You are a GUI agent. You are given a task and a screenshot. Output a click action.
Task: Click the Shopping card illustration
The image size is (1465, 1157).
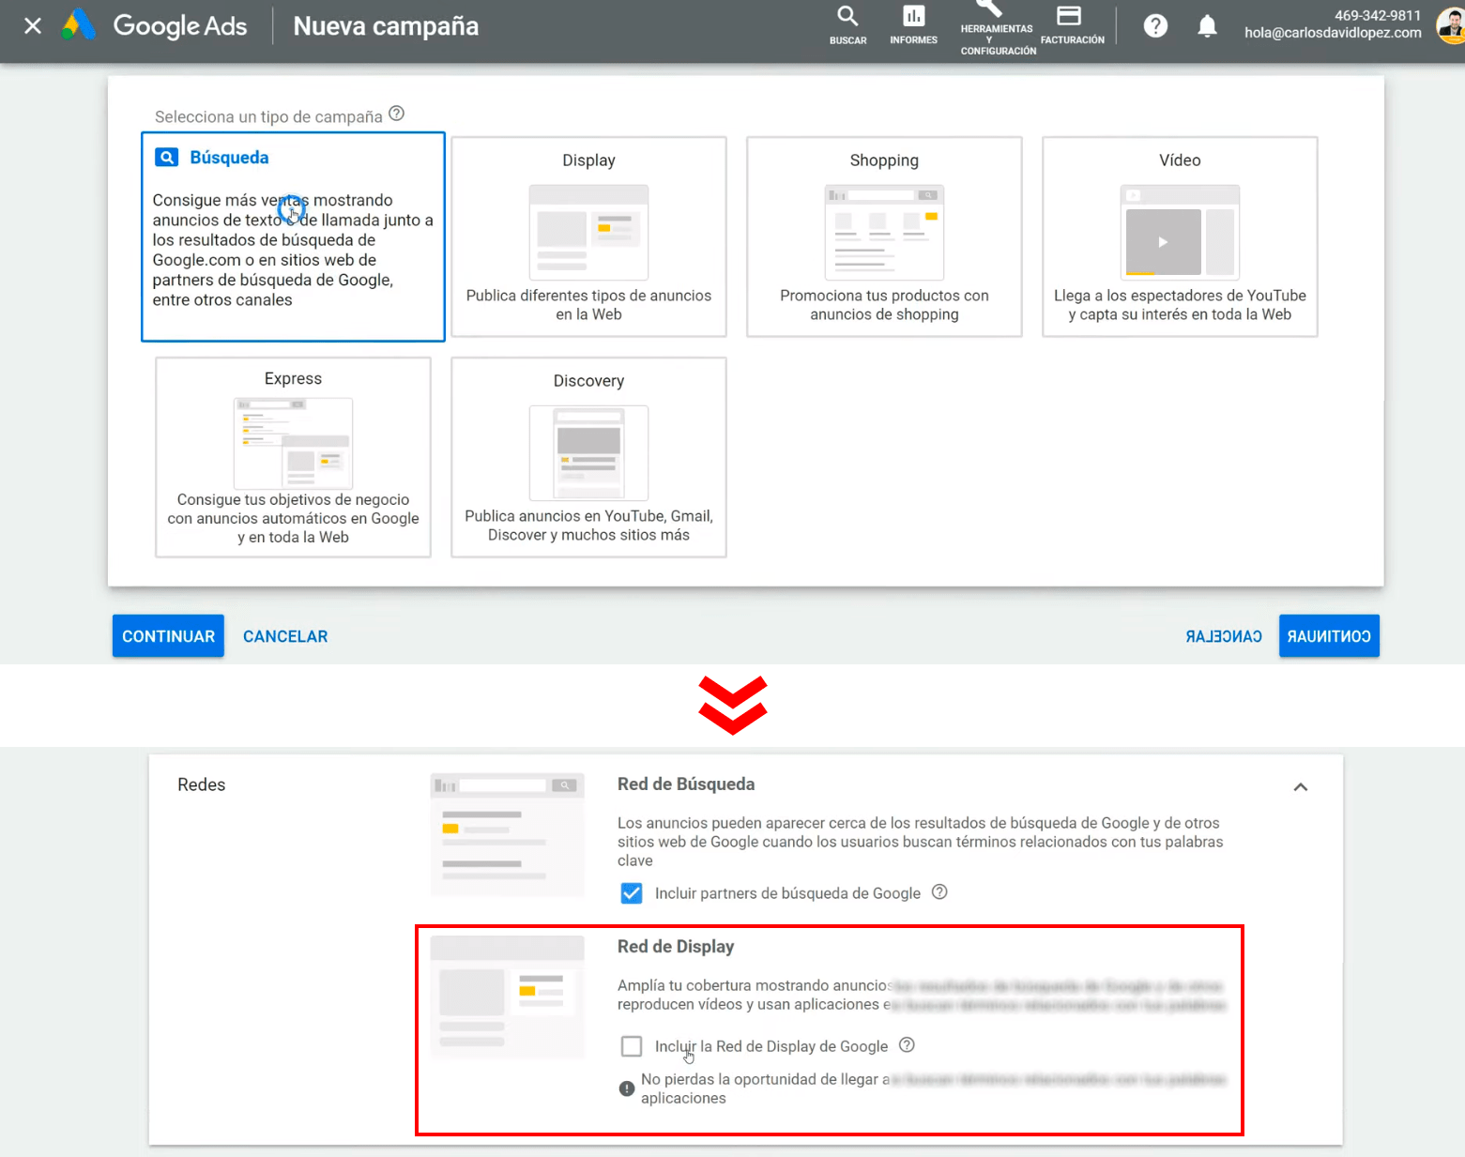(x=884, y=232)
